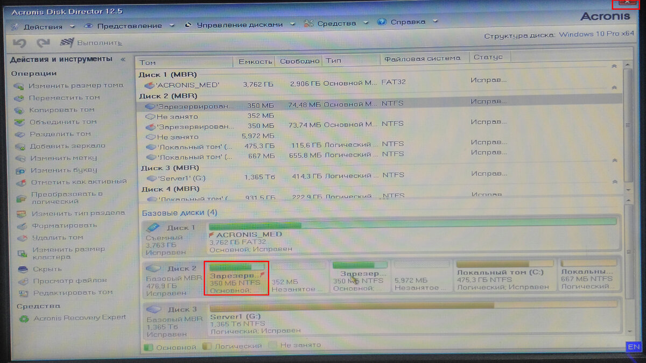Collapse the Диск 1 (MBR) group chevron
The height and width of the screenshot is (363, 646).
[614, 66]
